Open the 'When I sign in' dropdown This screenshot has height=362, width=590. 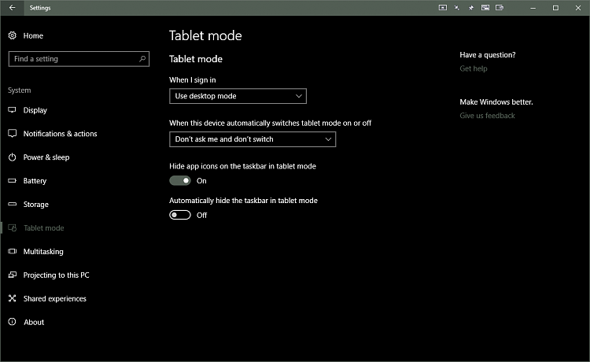[238, 96]
